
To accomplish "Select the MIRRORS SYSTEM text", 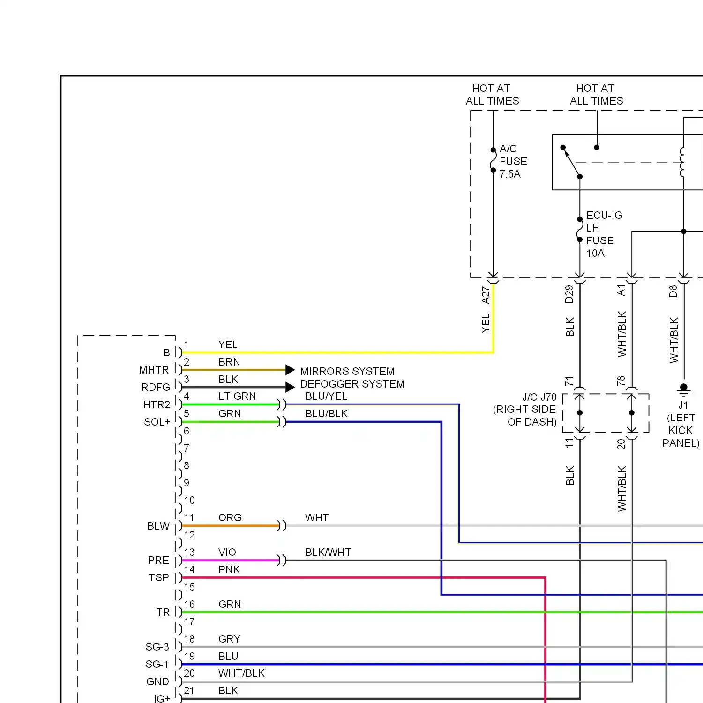I will 347,371.
